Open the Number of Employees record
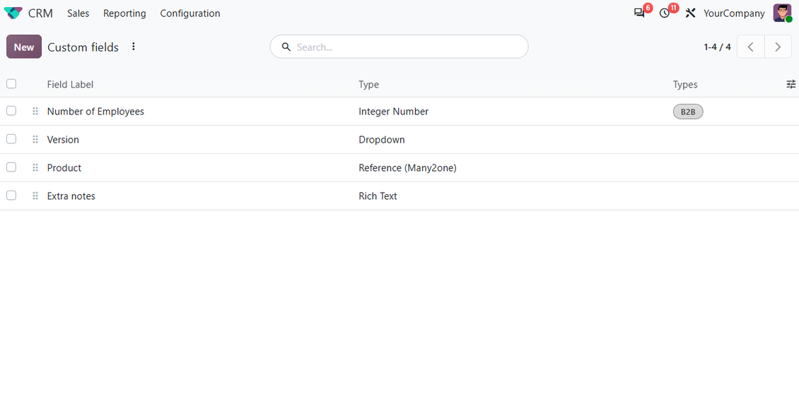 coord(95,112)
